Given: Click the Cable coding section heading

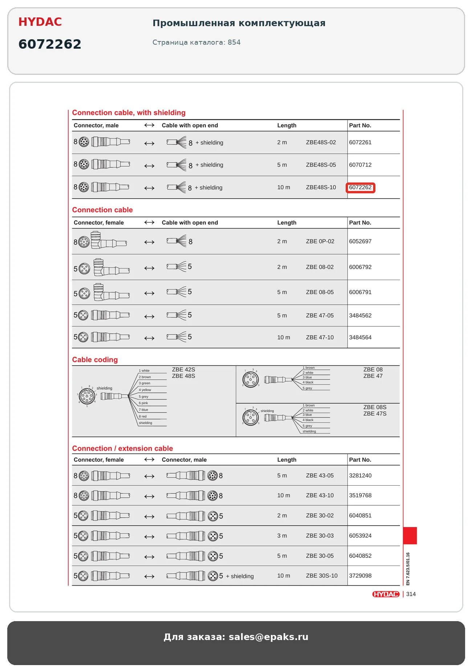Looking at the screenshot, I should (x=95, y=360).
